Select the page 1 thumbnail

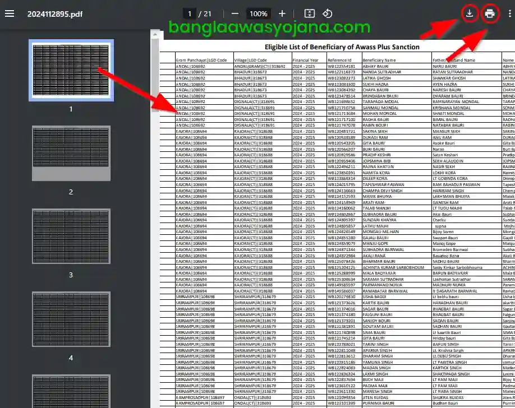[71, 69]
